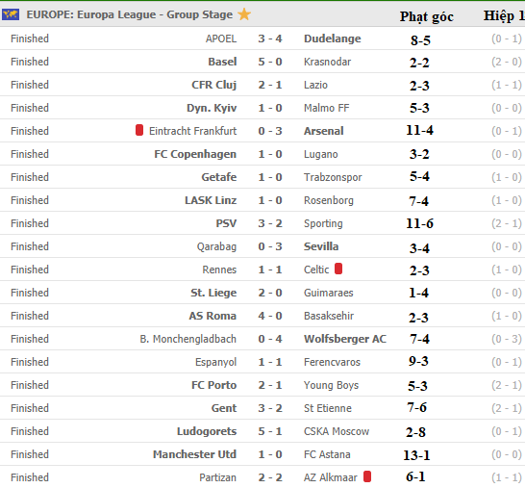Image resolution: width=525 pixels, height=488 pixels.
Task: Click the PSV 3 - 2 Sporting score
Action: (270, 223)
